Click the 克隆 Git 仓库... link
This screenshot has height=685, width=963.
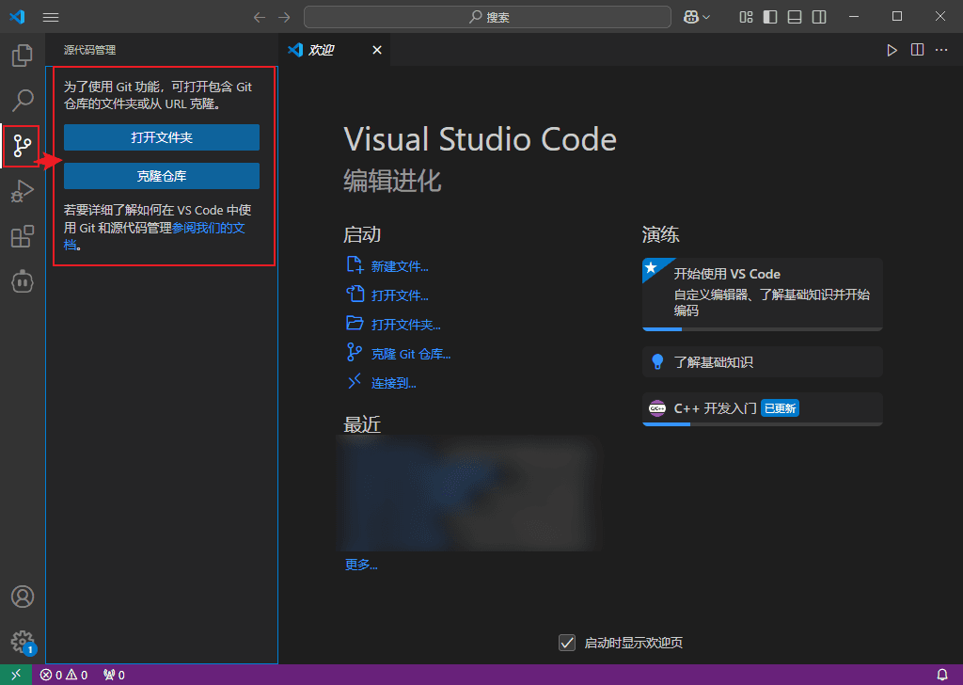click(411, 354)
